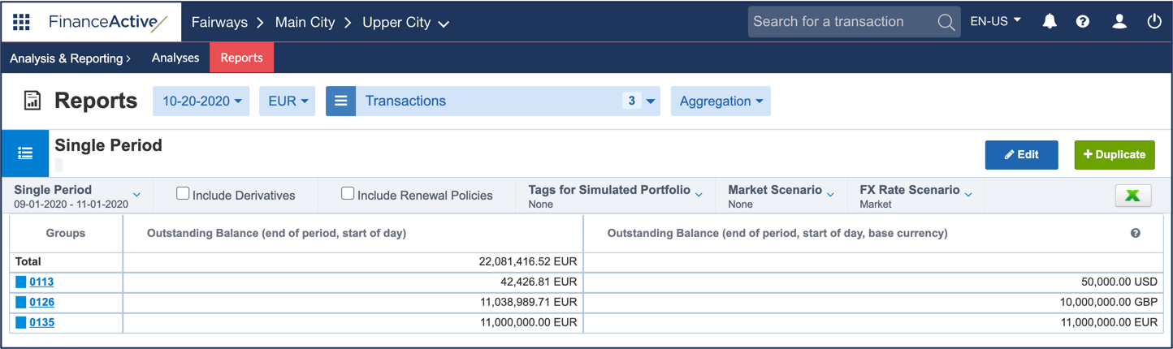Open the 10-20-2020 date dropdown
The width and height of the screenshot is (1173, 349).
pyautogui.click(x=201, y=101)
